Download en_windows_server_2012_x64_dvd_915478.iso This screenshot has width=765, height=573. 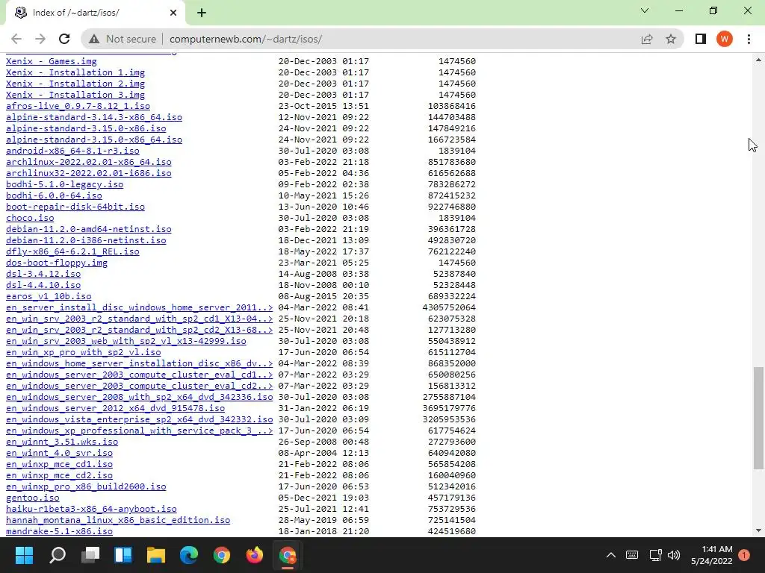coord(115,409)
